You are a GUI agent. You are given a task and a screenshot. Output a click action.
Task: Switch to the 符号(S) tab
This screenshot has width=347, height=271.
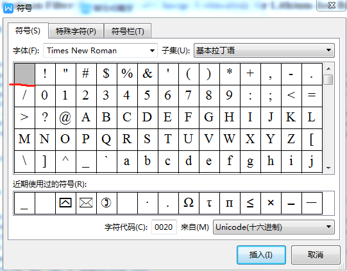[28, 31]
